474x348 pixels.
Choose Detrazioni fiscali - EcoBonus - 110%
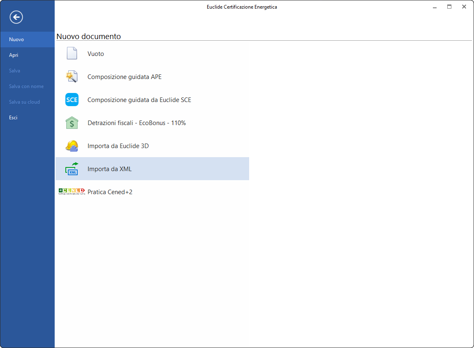point(136,123)
